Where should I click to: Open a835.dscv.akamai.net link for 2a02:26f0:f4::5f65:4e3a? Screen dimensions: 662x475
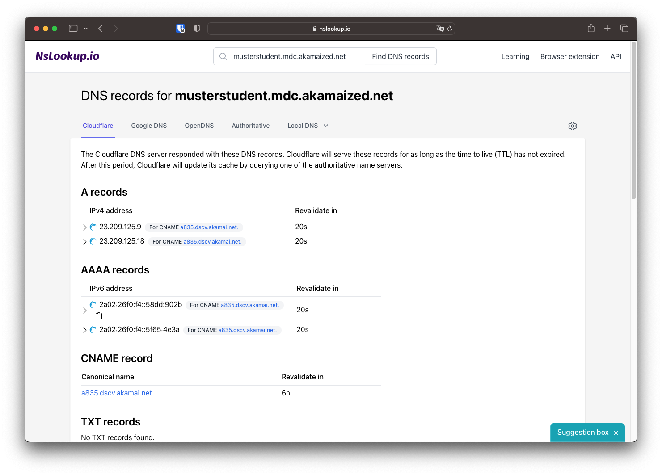pyautogui.click(x=248, y=330)
